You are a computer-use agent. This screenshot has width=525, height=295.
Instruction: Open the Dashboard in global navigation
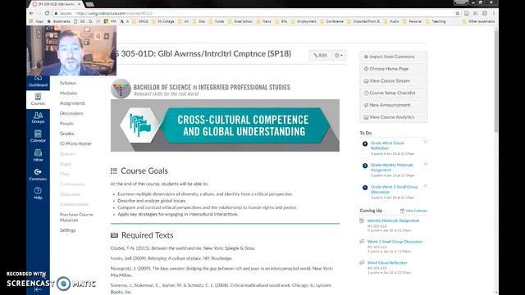coord(38,81)
